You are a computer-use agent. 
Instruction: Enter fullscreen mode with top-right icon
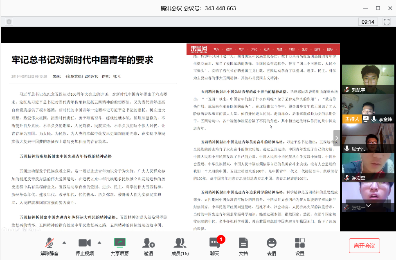pos(386,21)
